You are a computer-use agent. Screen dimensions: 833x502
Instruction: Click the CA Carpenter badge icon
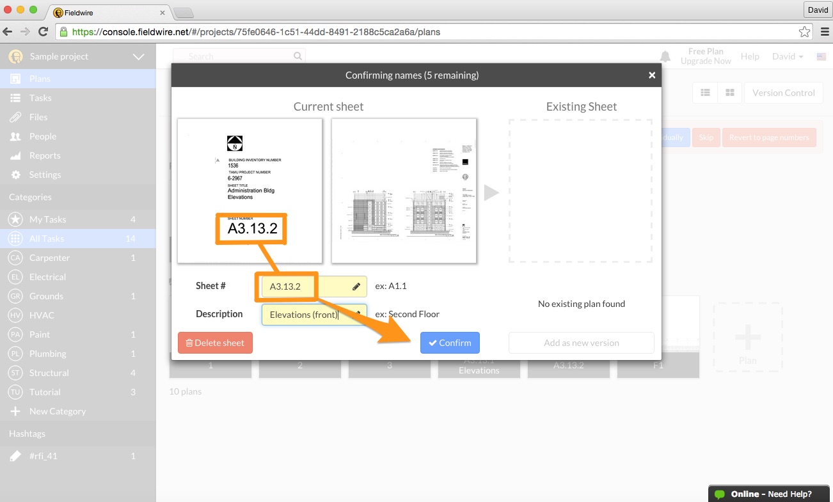click(15, 258)
